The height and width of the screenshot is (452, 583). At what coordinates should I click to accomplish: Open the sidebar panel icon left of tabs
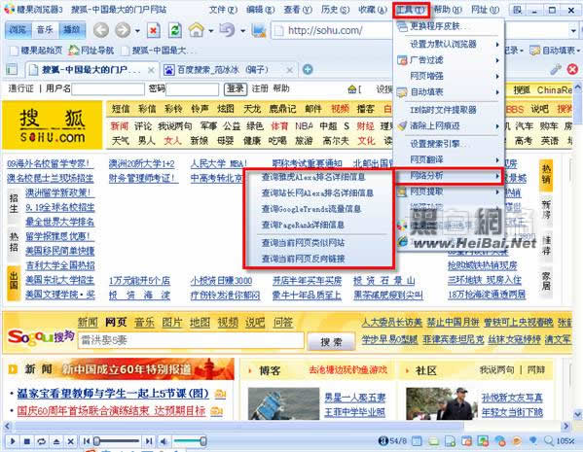(12, 69)
